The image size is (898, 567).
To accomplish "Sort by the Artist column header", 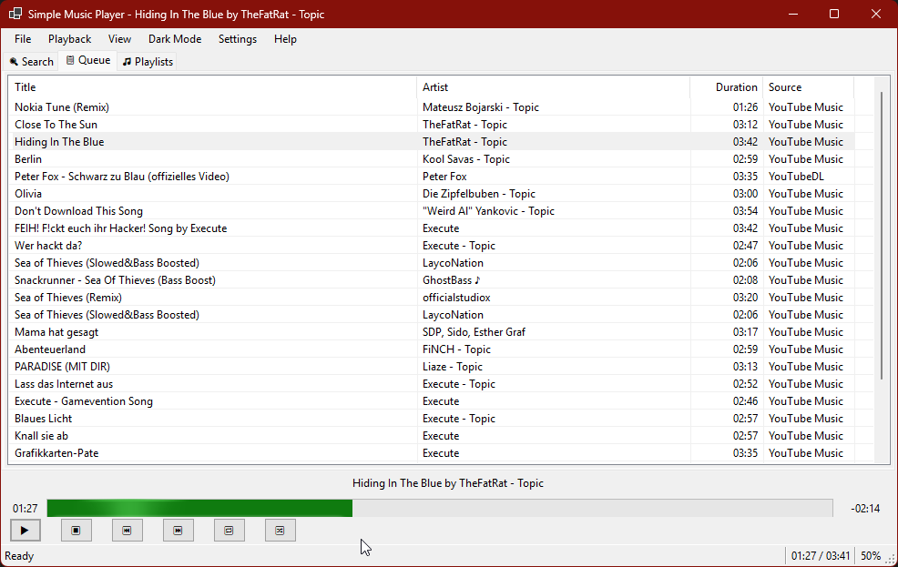I will (553, 87).
